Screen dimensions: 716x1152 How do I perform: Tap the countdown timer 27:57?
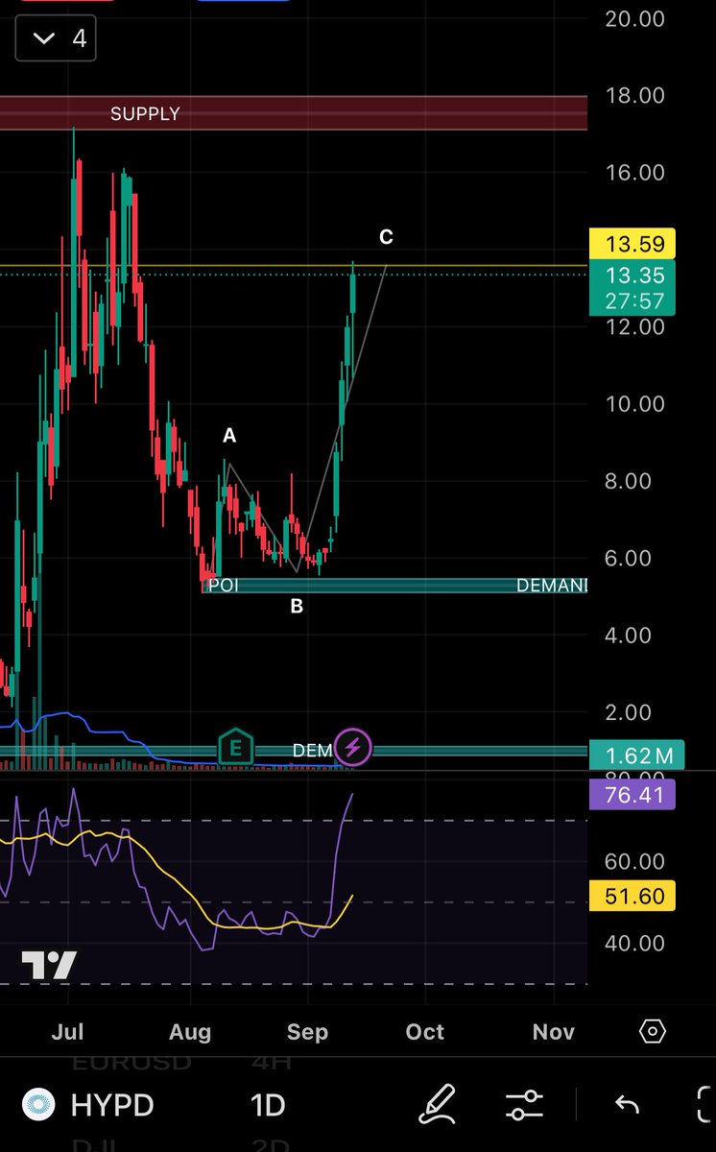click(634, 301)
